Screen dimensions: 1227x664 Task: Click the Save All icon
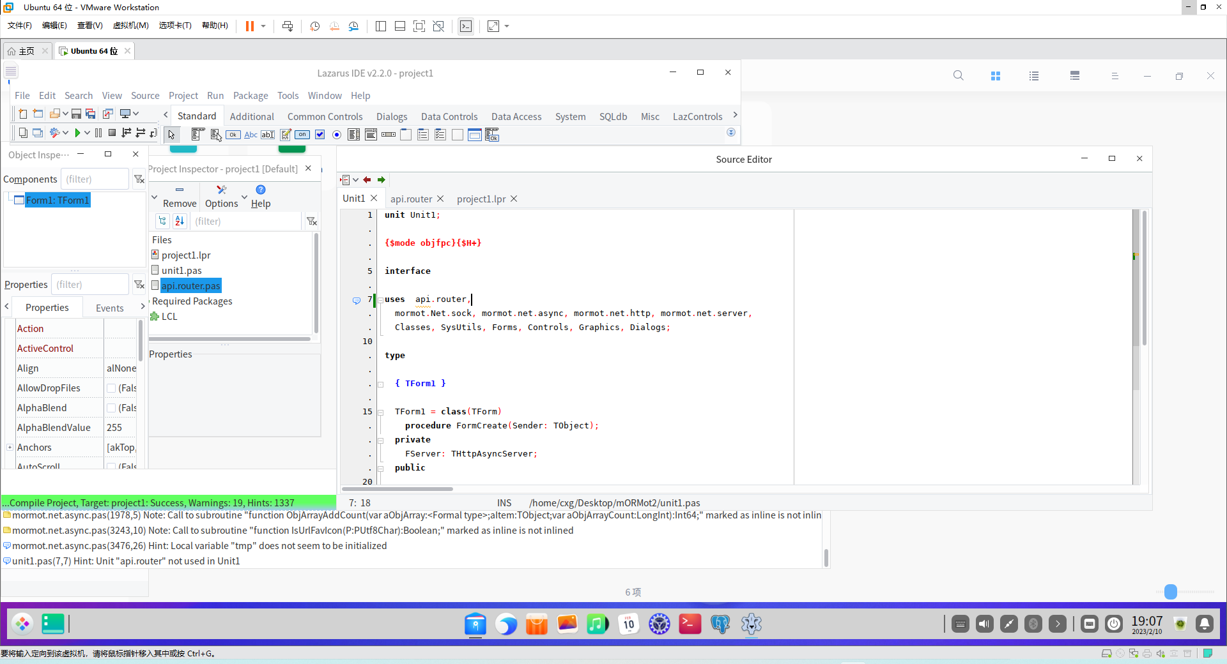(90, 114)
